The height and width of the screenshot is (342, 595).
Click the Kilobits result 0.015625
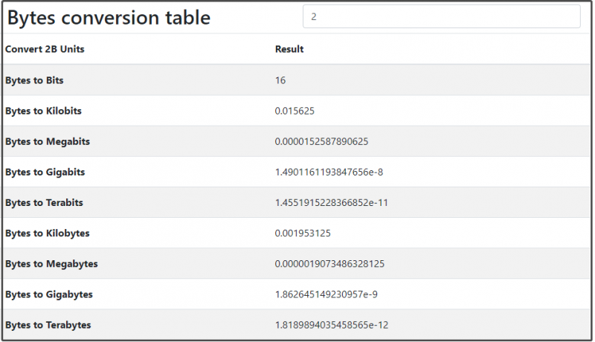(295, 111)
